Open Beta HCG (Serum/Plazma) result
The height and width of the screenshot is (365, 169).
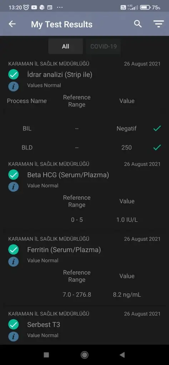pyautogui.click(x=68, y=175)
